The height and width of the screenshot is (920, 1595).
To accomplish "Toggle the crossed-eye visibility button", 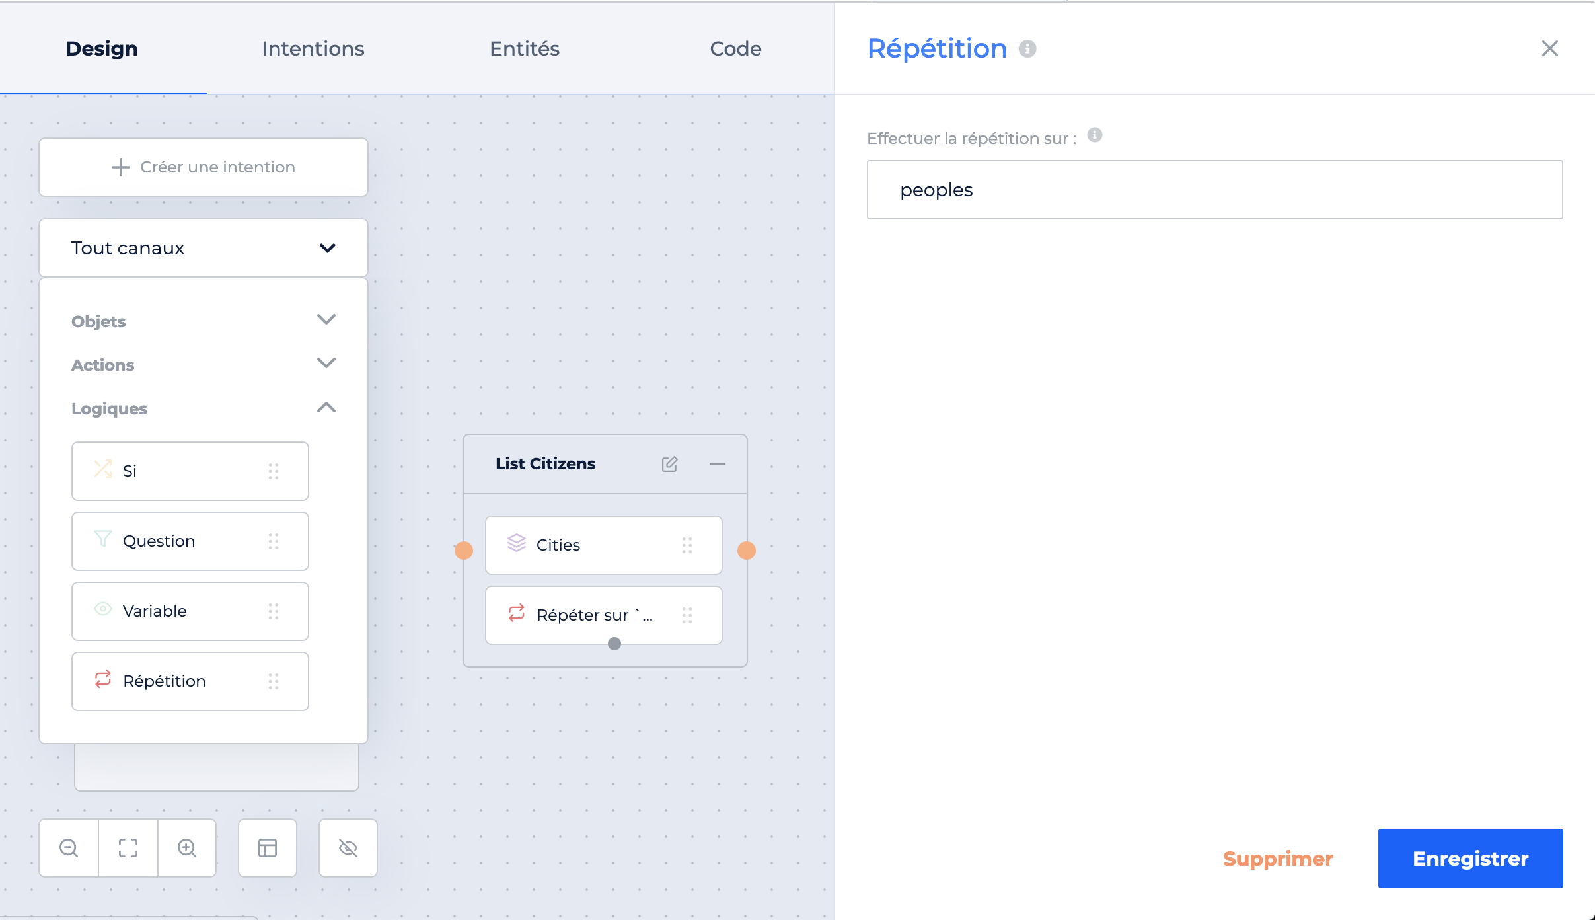I will click(348, 848).
